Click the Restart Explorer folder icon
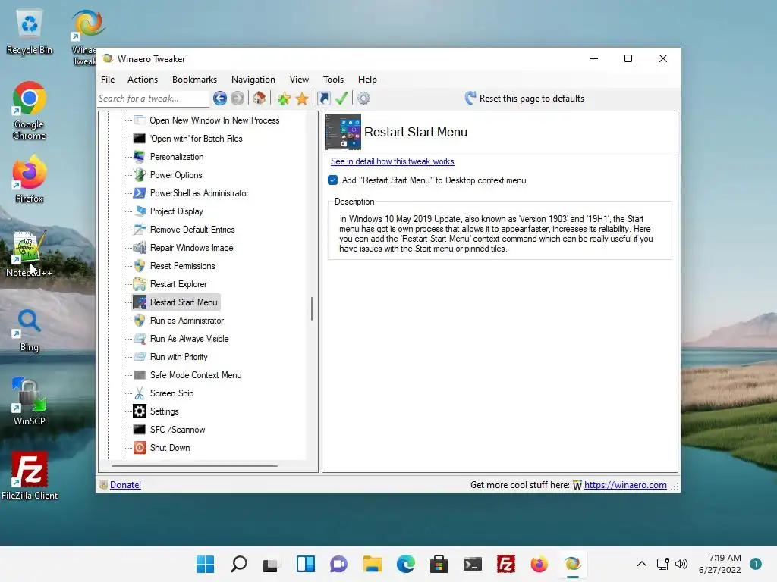The height and width of the screenshot is (582, 777). point(140,284)
